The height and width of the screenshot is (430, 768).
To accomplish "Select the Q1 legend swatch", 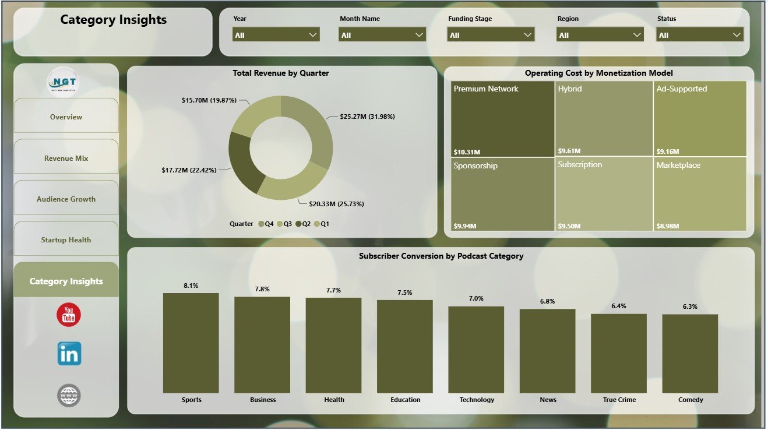I will click(316, 224).
